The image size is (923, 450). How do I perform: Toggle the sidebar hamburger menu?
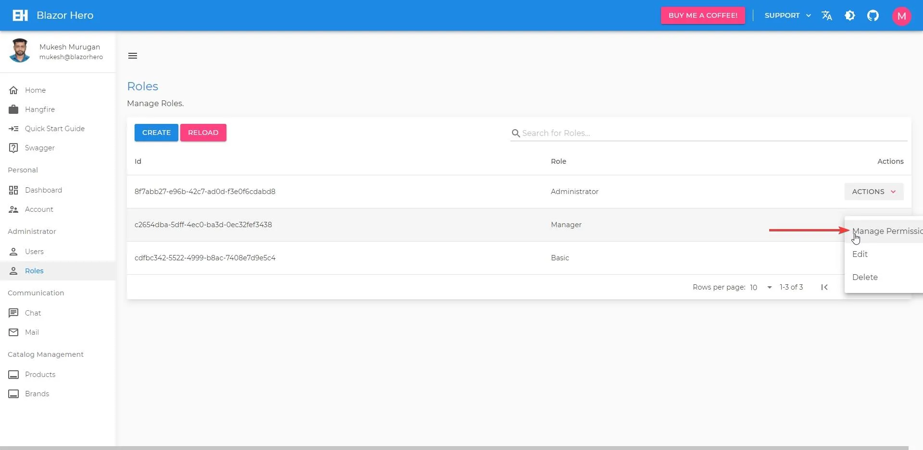coord(133,55)
